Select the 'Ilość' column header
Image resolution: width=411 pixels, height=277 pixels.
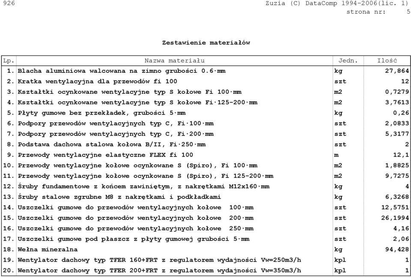387,61
